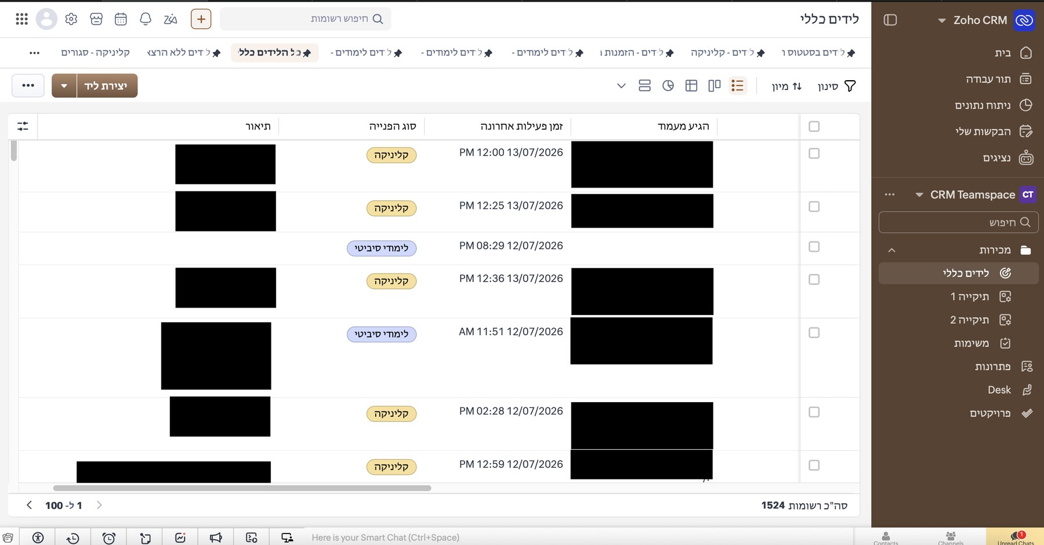Open the סינון filter button

(x=836, y=86)
